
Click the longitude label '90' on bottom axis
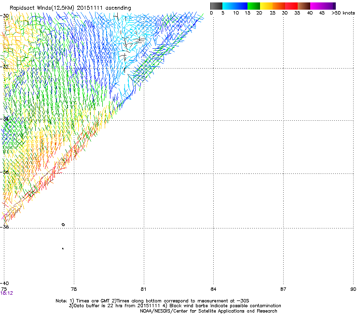pyautogui.click(x=353, y=289)
